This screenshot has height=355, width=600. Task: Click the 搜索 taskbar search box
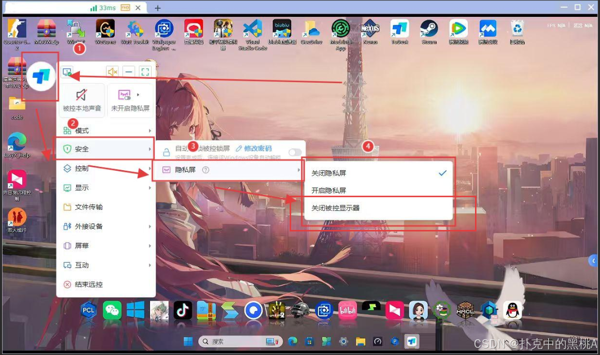coord(241,341)
